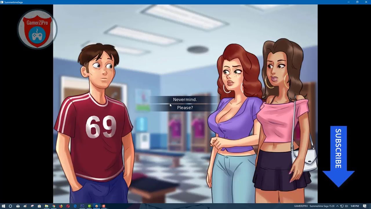Open Cortana search circle in taskbar
Viewport: 371px width, 209px height.
coord(10,206)
